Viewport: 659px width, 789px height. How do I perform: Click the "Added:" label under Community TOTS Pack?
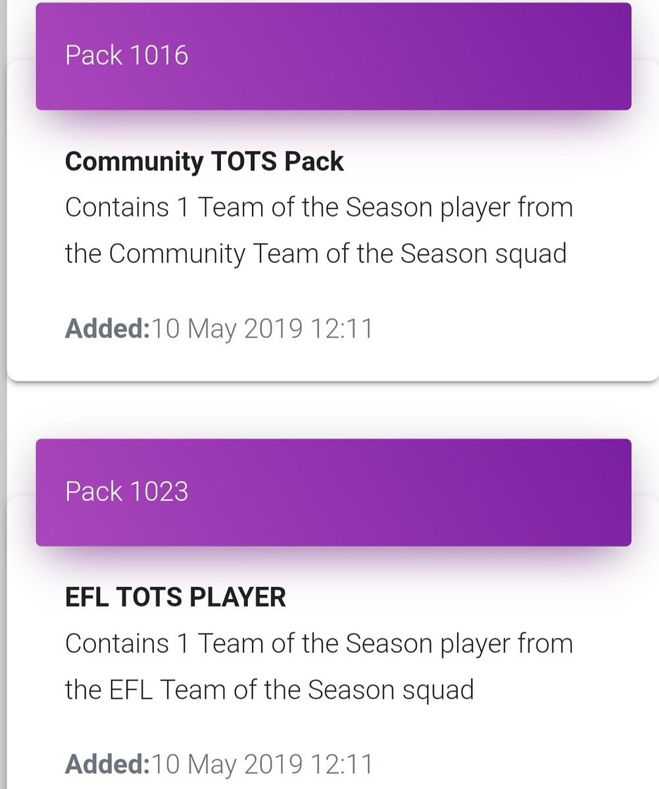click(108, 327)
